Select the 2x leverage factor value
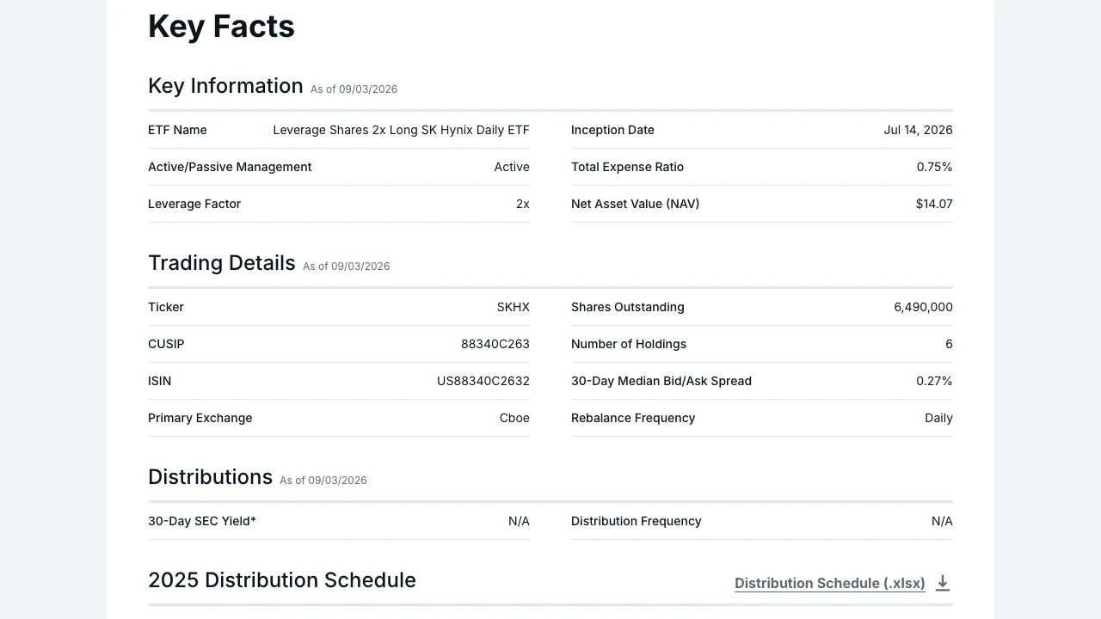The width and height of the screenshot is (1101, 619). [x=523, y=204]
